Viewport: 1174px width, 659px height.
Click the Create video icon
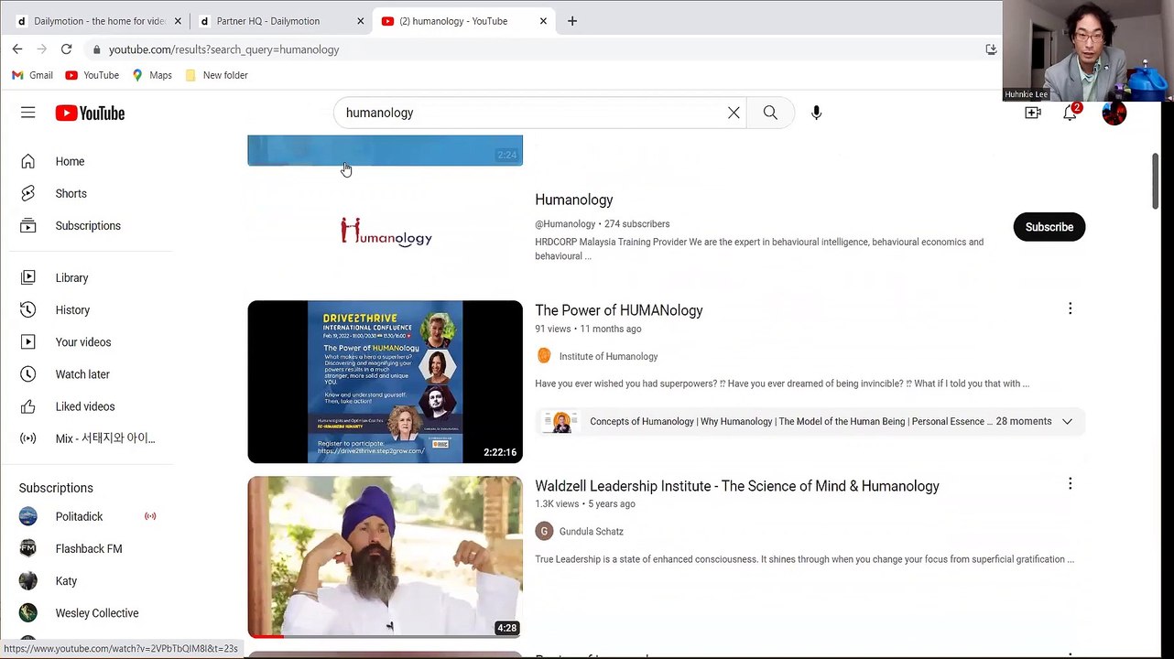point(1033,113)
